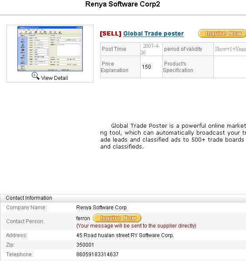Click the View Detail text link
Viewport: 246px width, 261px height.
tap(54, 78)
